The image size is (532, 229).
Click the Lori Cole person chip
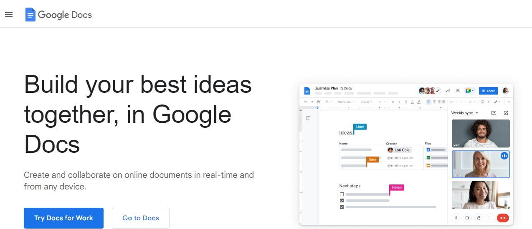400,150
